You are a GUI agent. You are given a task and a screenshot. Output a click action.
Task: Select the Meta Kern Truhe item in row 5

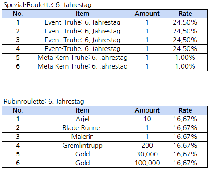tap(82, 58)
